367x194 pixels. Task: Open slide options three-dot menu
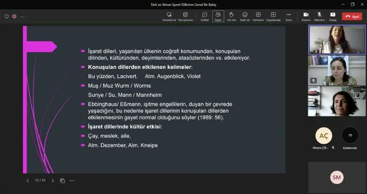(72, 180)
